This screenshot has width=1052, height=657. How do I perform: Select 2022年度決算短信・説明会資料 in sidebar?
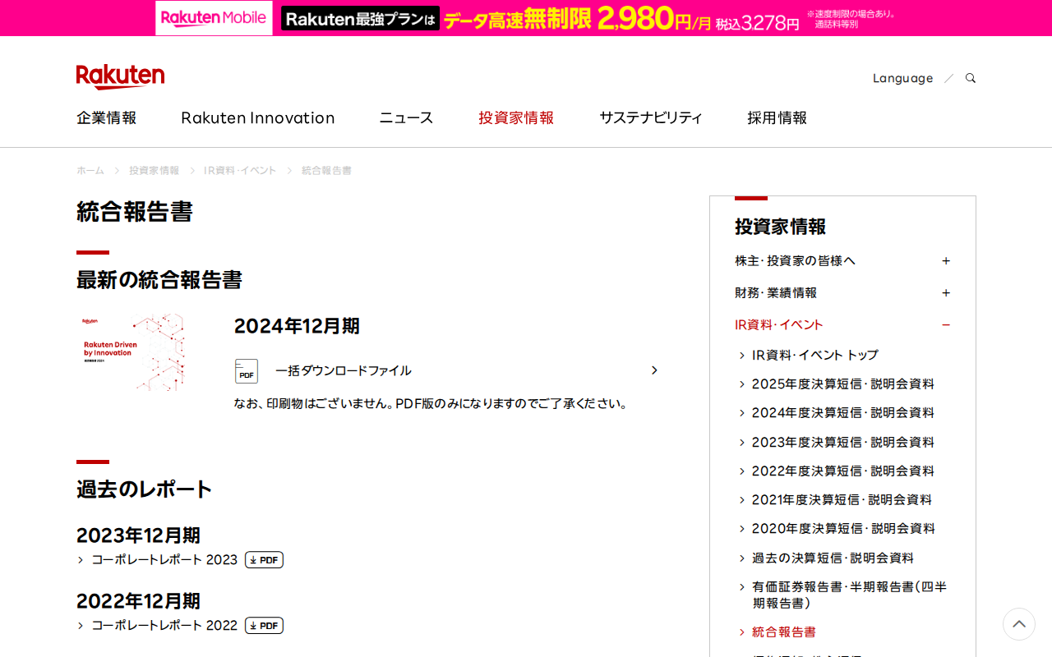[843, 471]
